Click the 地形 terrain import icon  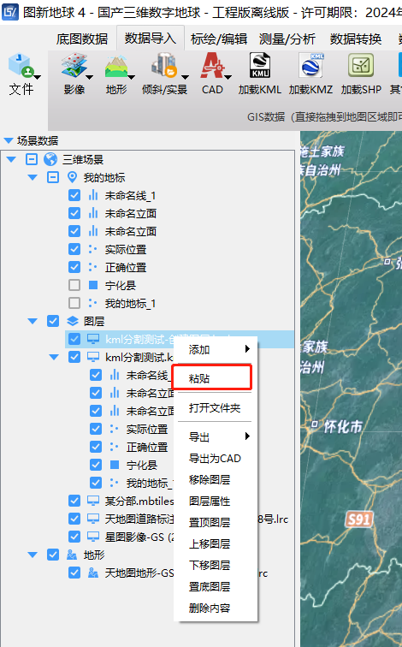(x=116, y=66)
